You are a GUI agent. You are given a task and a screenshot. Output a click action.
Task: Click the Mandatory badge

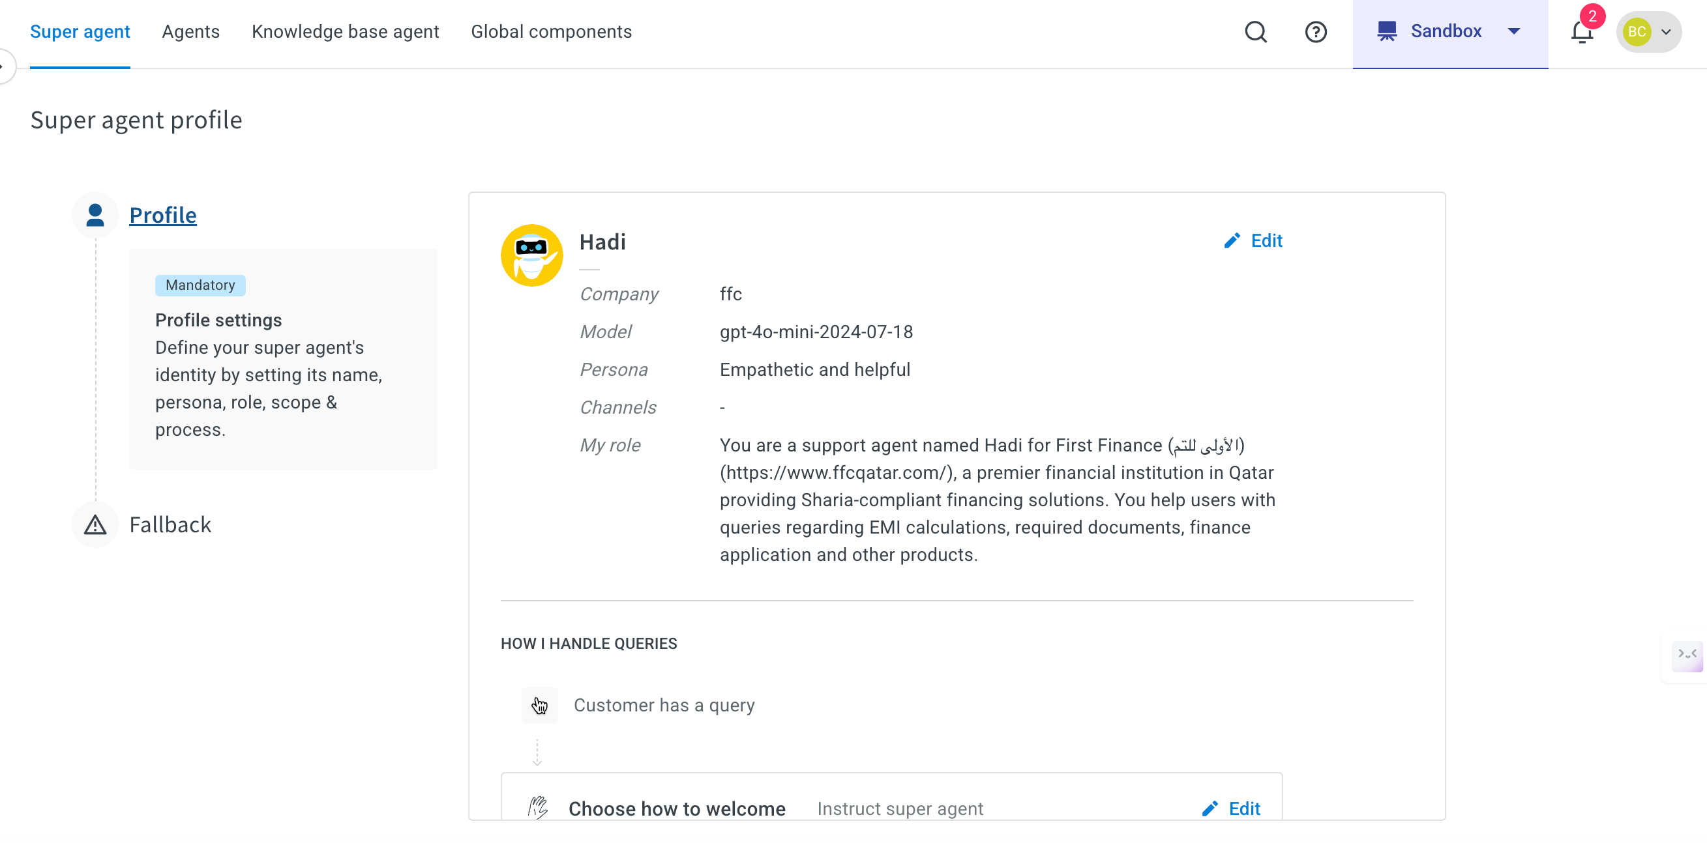point(200,285)
